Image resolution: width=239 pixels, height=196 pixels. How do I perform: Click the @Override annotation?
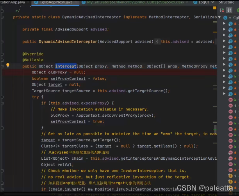[33, 54]
